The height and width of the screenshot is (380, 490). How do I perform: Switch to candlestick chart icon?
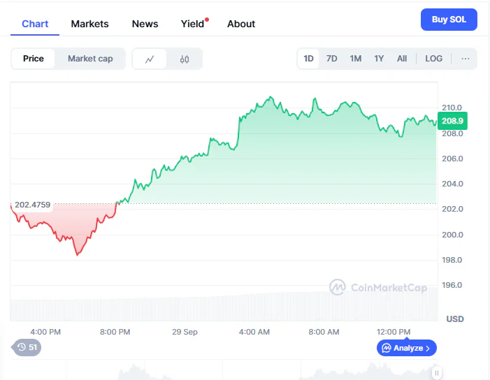(185, 59)
